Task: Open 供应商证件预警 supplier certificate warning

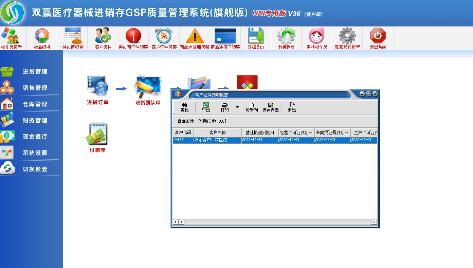Action: [133, 38]
